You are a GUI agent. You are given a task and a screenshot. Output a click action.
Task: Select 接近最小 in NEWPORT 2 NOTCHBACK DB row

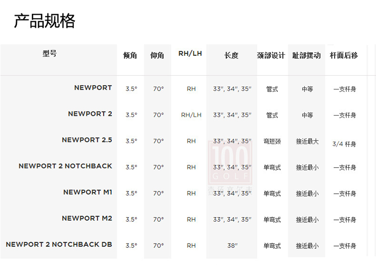[307, 246]
